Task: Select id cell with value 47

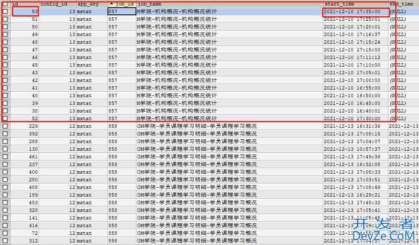Action: pyautogui.click(x=25, y=50)
